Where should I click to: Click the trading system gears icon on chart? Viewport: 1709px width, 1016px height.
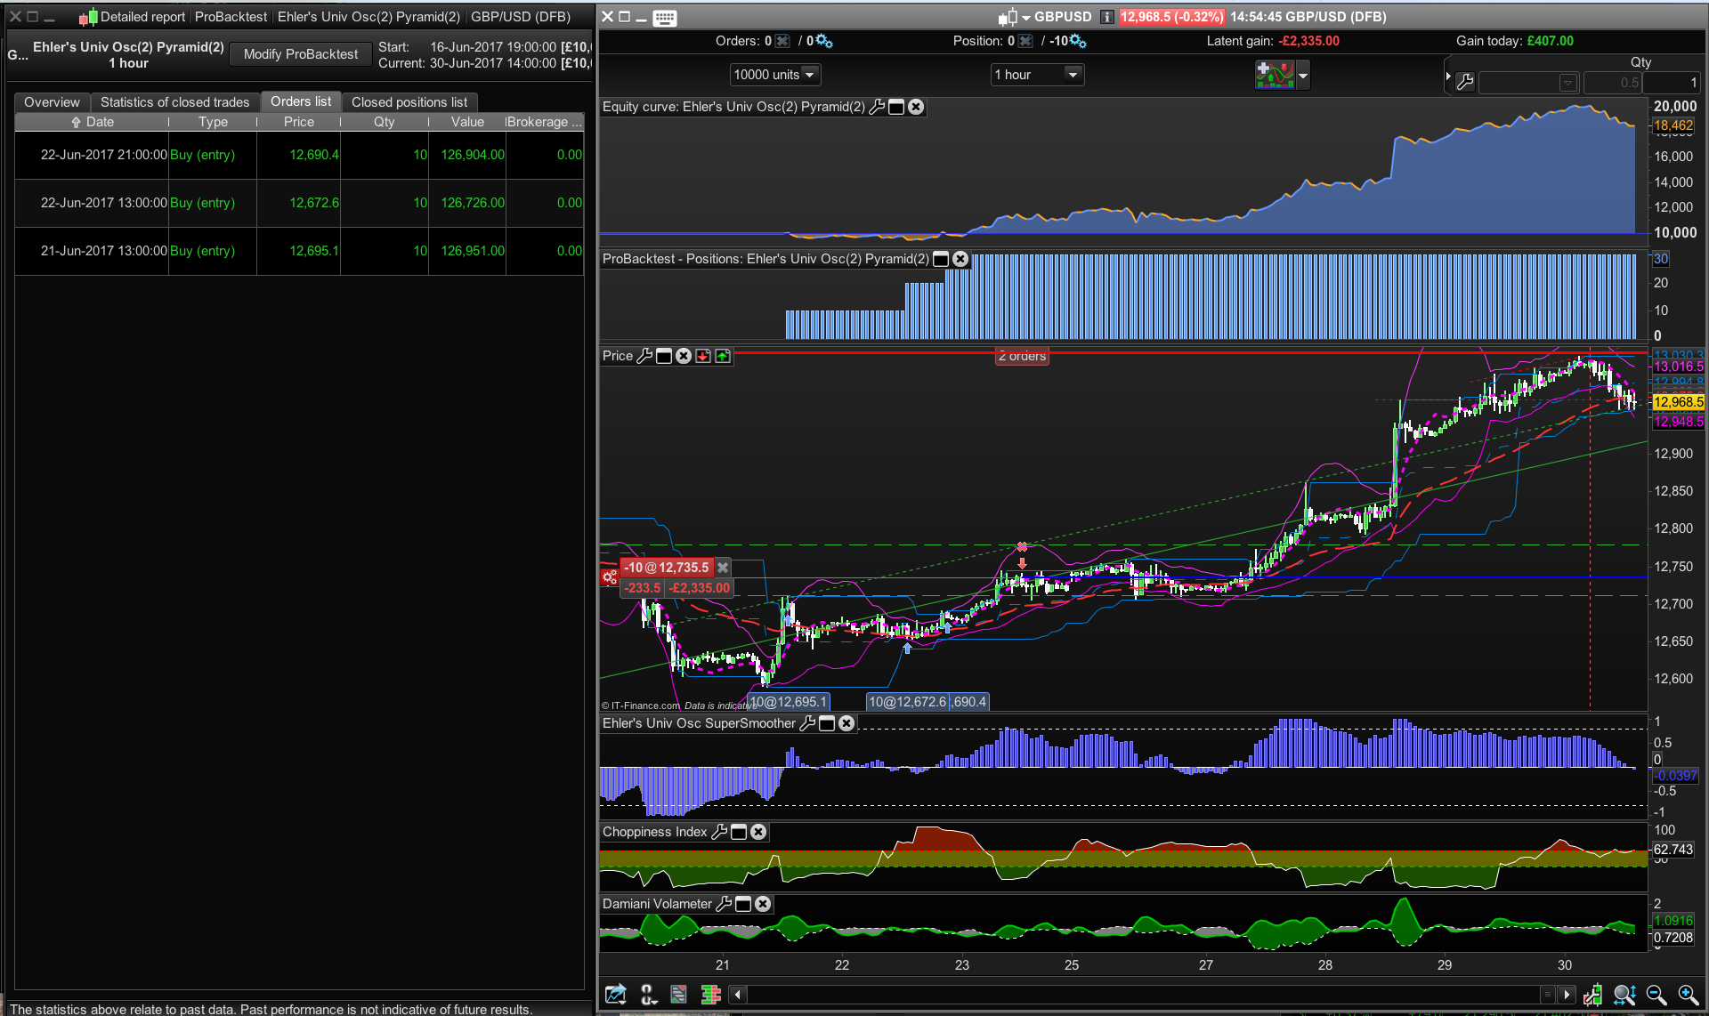[610, 577]
